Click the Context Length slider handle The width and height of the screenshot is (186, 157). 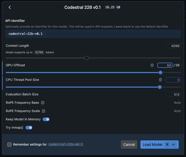click(86, 58)
